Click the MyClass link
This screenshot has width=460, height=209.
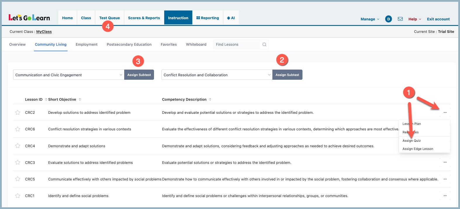44,32
